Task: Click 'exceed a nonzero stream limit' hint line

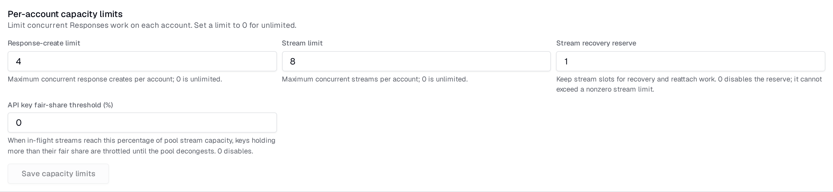Action: click(605, 90)
